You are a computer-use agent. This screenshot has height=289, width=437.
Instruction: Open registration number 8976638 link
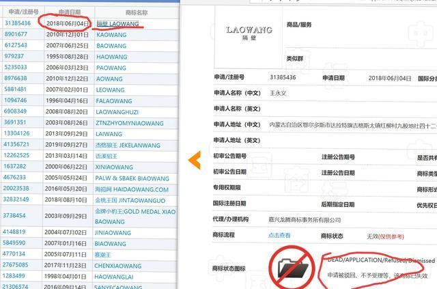pyautogui.click(x=16, y=78)
